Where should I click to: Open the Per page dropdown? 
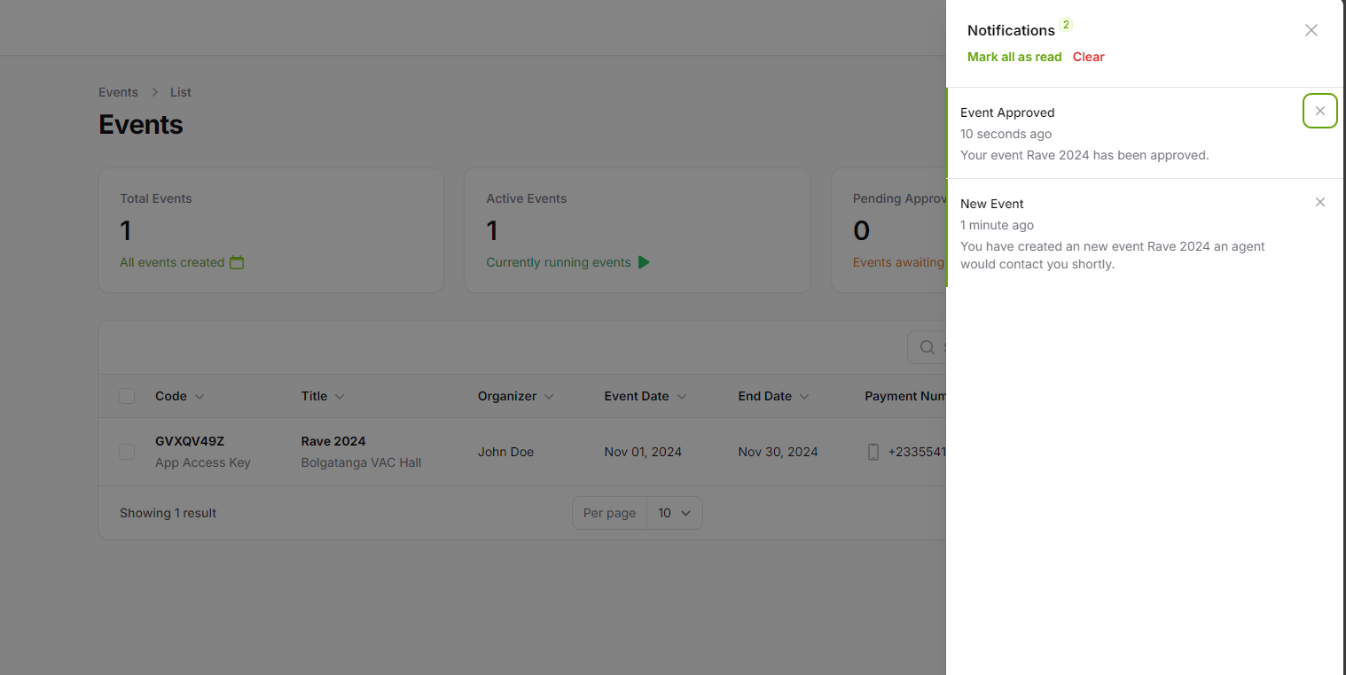point(675,513)
